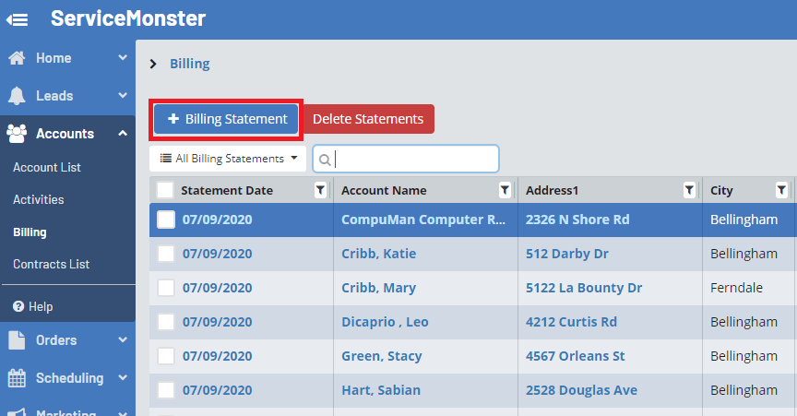This screenshot has height=416, width=797.
Task: Open filter icon on Address1 column
Action: (689, 190)
